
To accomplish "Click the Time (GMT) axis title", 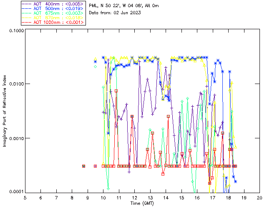I will point(142,203).
